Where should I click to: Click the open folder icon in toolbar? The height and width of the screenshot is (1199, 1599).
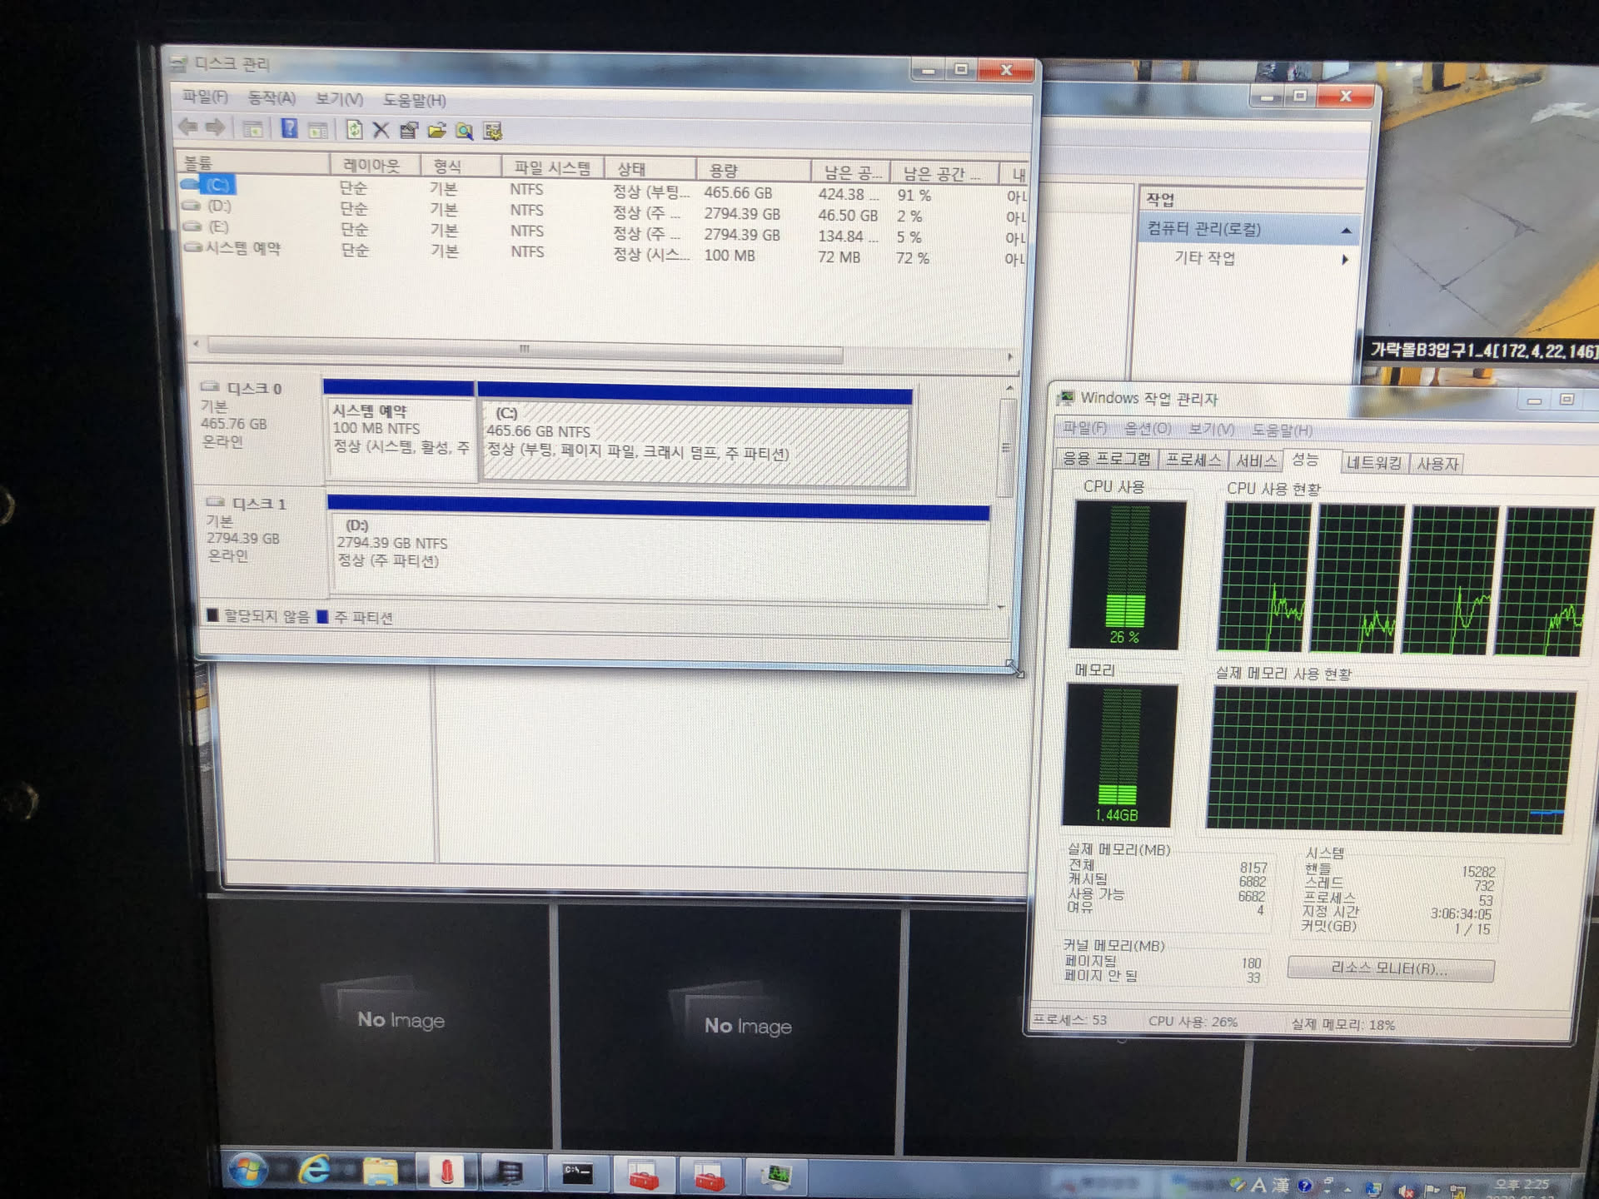(436, 131)
